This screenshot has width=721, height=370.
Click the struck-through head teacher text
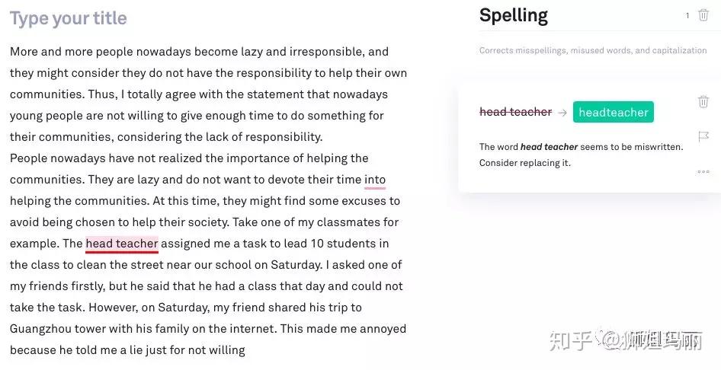coord(515,112)
